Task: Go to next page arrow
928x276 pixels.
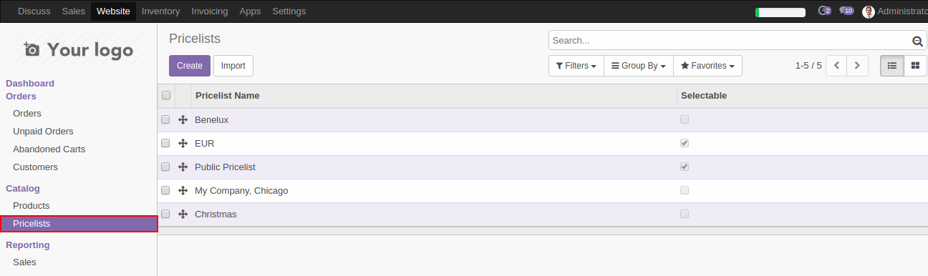Action: [857, 66]
